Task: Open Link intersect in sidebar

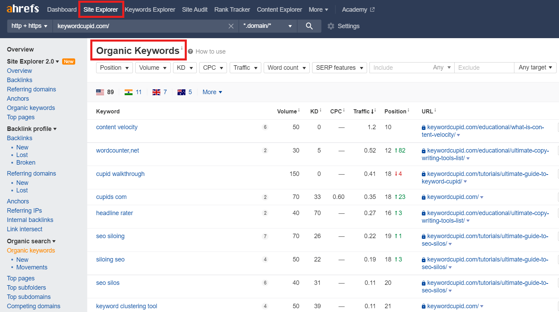Action: tap(25, 229)
